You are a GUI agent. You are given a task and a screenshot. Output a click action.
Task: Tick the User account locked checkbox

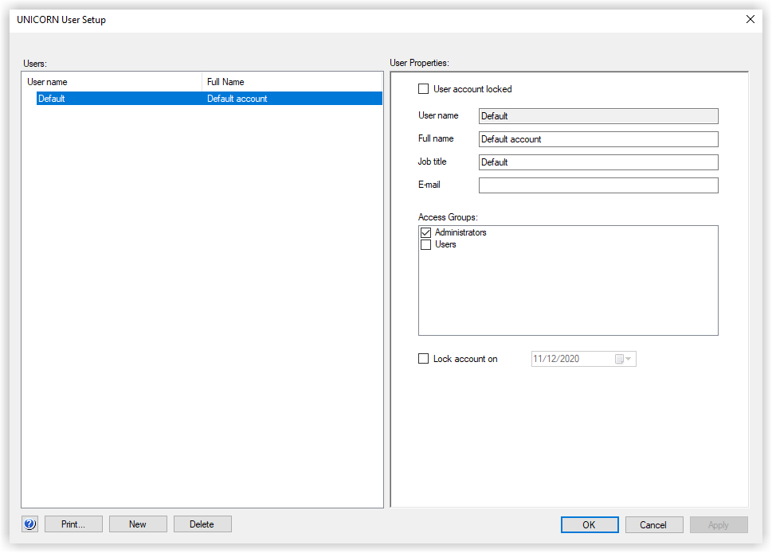coord(423,89)
